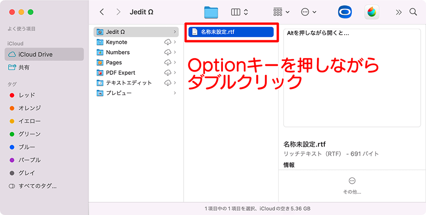Click the blue ring app icon
This screenshot has width=426, height=215.
click(345, 12)
